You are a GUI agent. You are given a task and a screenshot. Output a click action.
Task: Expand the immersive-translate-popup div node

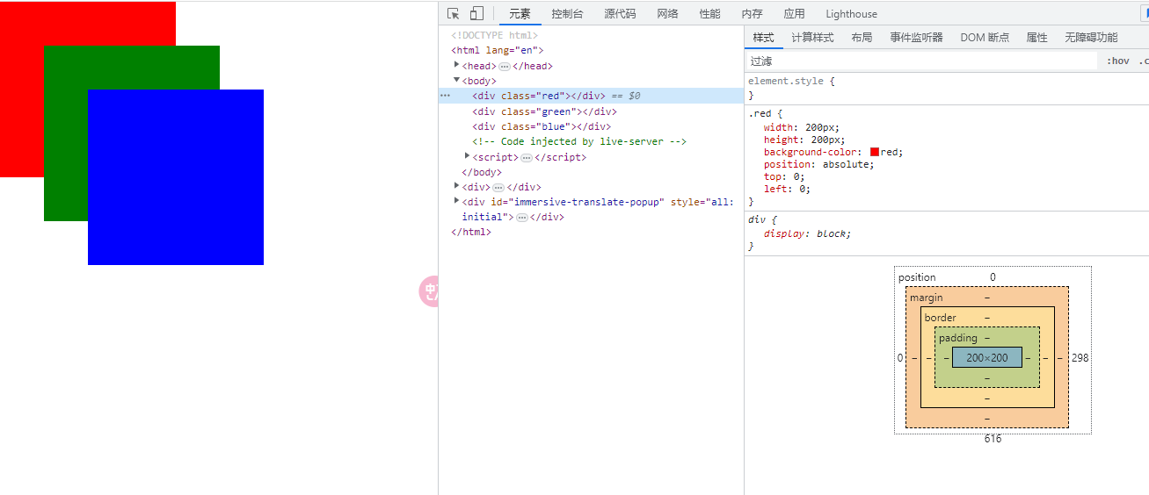pos(456,201)
